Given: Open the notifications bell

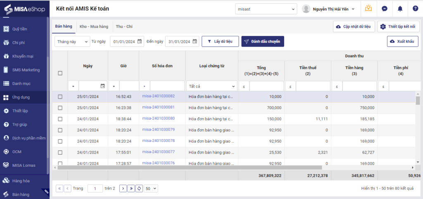Looking at the screenshot, I should click(400, 9).
